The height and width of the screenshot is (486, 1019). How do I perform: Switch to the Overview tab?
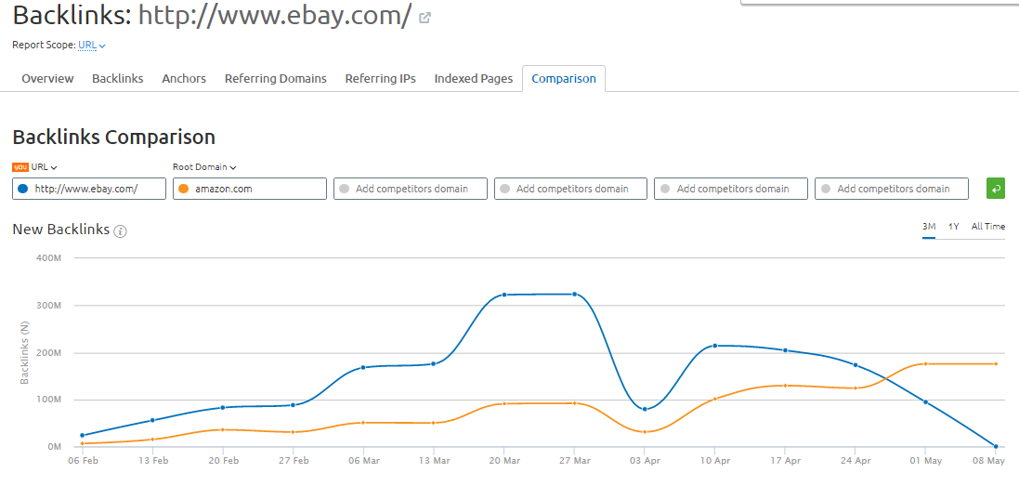pos(47,79)
